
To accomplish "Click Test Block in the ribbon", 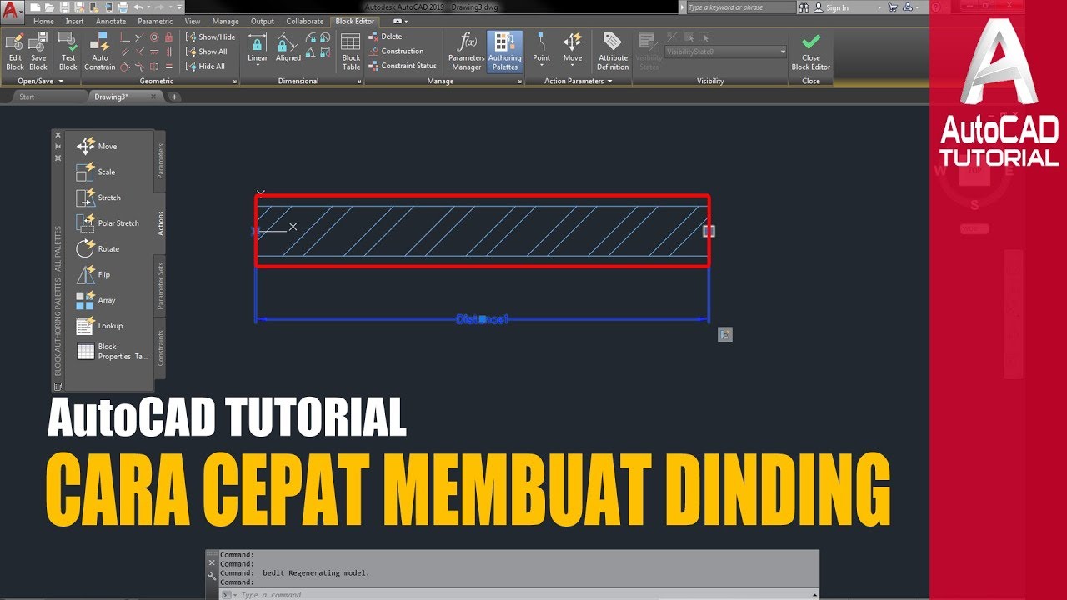I will coord(68,52).
